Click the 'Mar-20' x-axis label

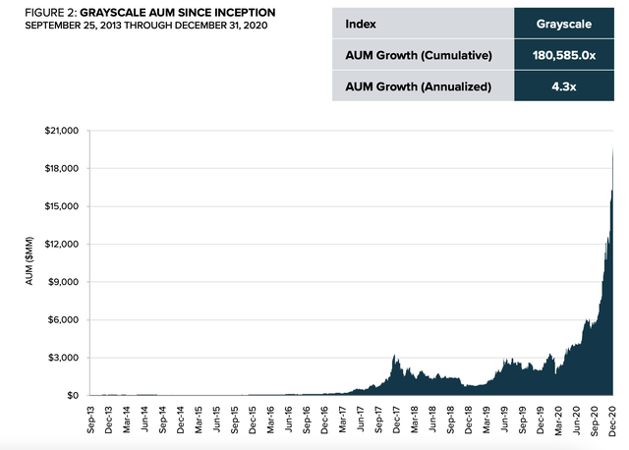559,420
